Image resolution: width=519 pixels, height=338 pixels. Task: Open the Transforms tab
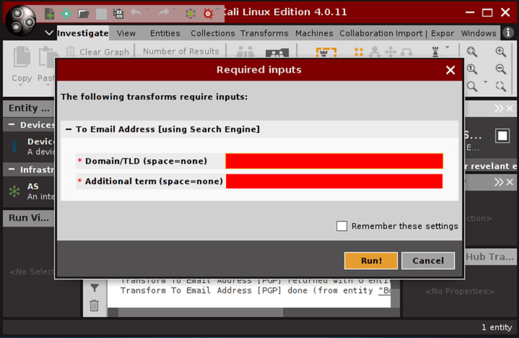[264, 33]
